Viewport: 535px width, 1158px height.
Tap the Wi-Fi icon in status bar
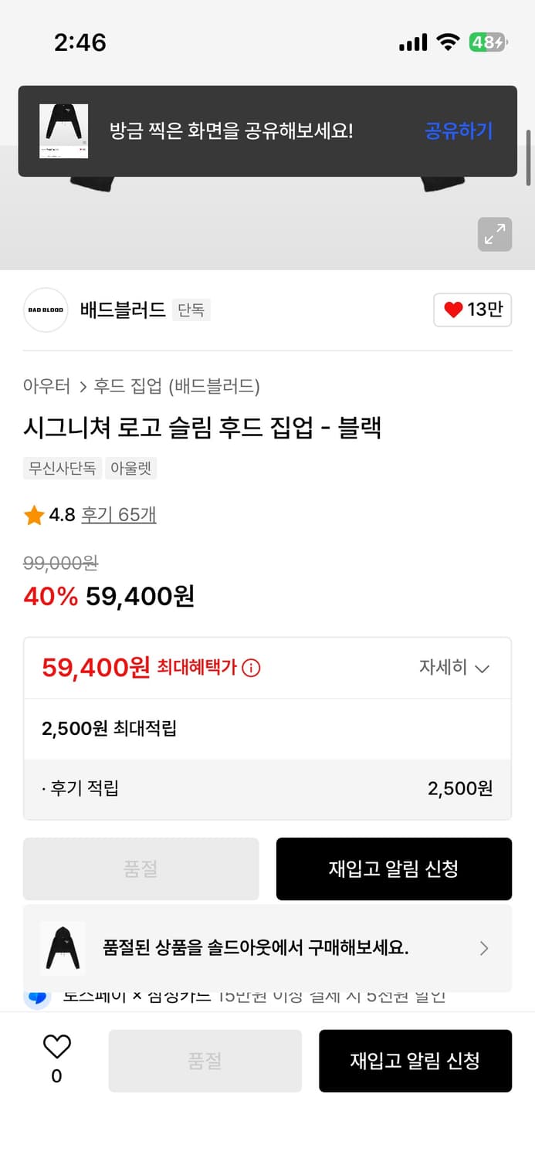(448, 42)
